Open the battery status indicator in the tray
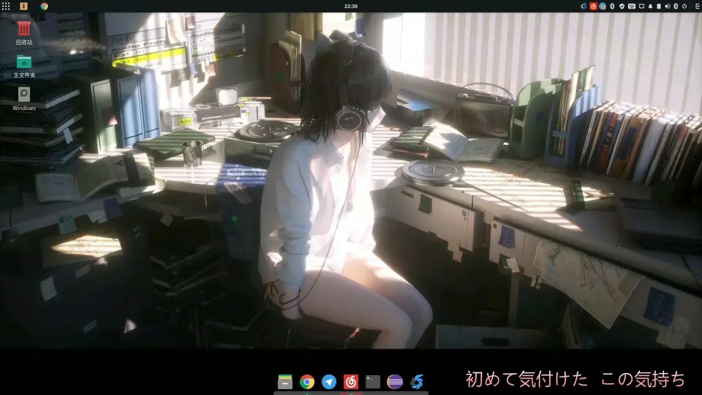 [x=659, y=6]
